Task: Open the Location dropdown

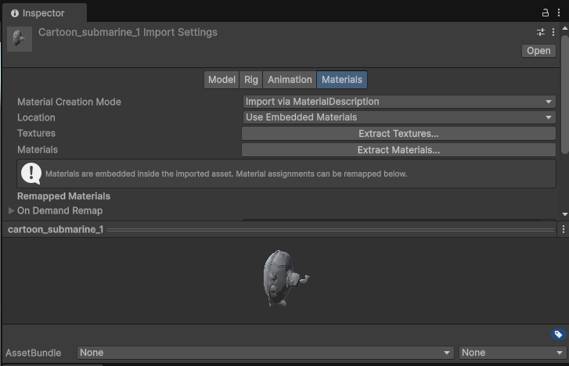Action: point(399,117)
